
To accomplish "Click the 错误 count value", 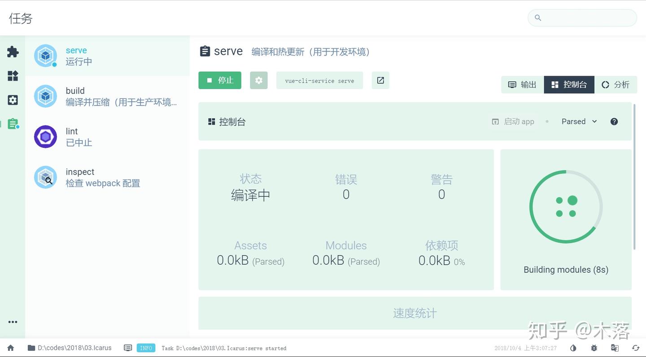I will coord(346,194).
